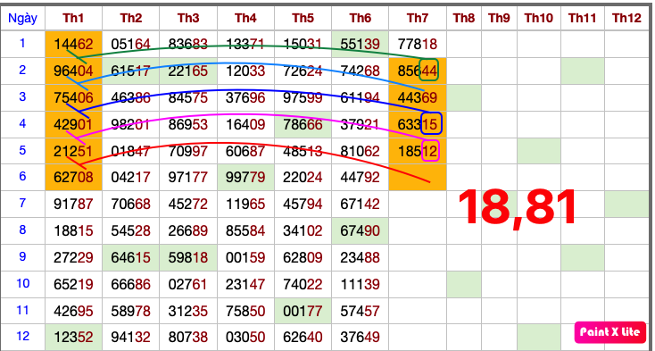The width and height of the screenshot is (655, 351).
Task: Click day 6 row label
Action: (x=22, y=176)
